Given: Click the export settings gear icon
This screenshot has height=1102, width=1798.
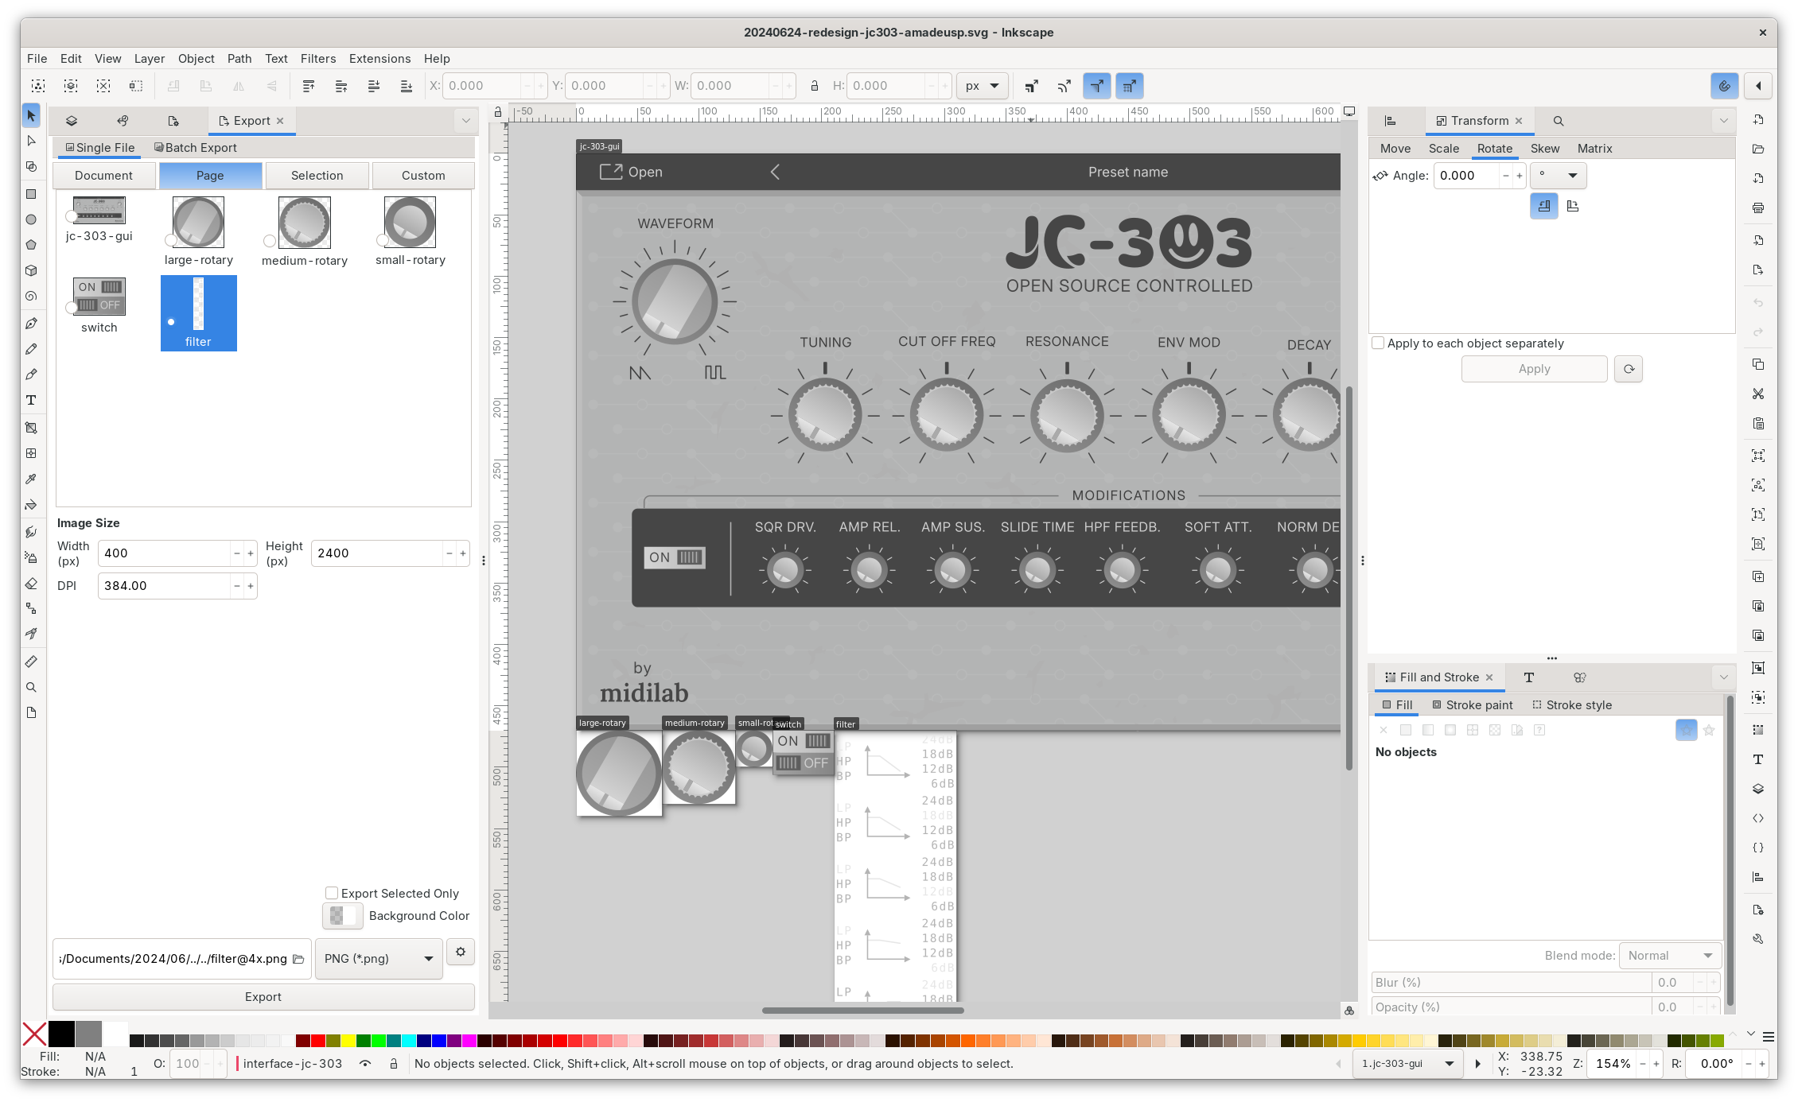Looking at the screenshot, I should click(461, 952).
